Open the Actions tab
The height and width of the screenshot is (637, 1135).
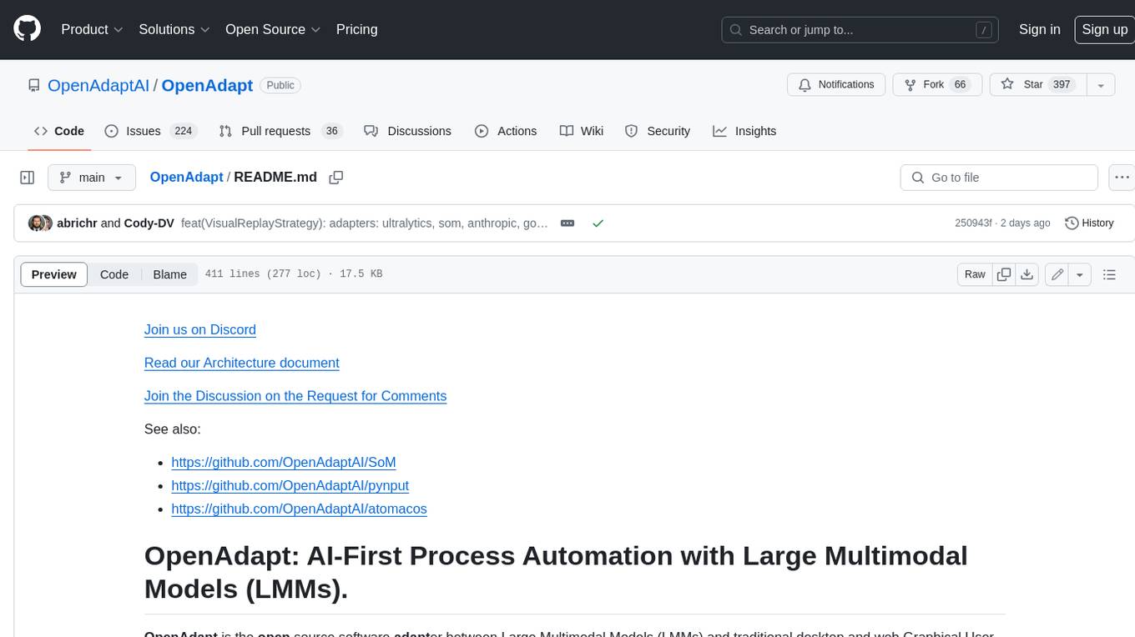(505, 131)
